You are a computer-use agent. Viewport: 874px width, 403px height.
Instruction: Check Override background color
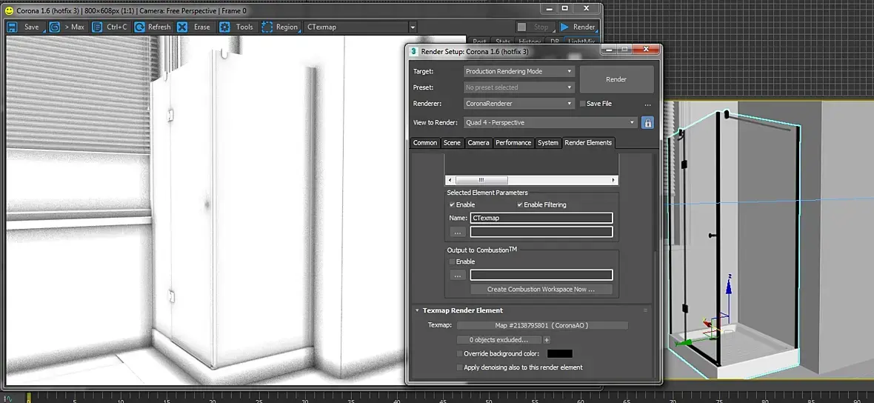pos(459,353)
